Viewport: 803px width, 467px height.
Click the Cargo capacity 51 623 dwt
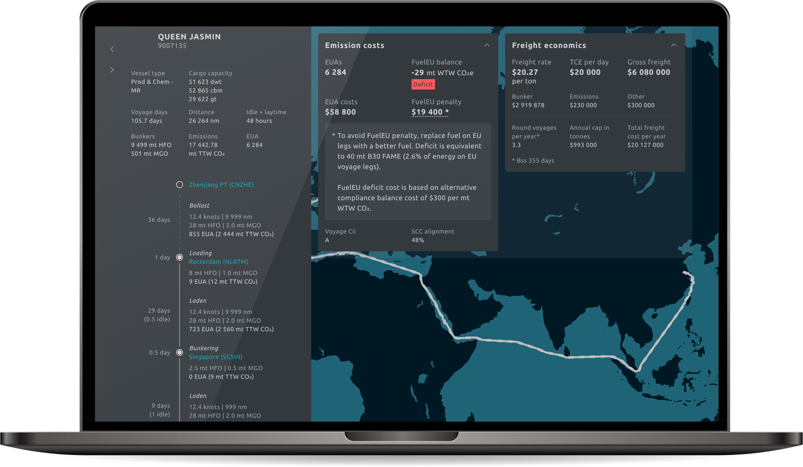(x=205, y=82)
